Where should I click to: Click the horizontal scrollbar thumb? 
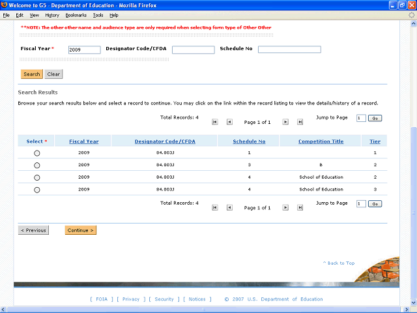[203, 310]
